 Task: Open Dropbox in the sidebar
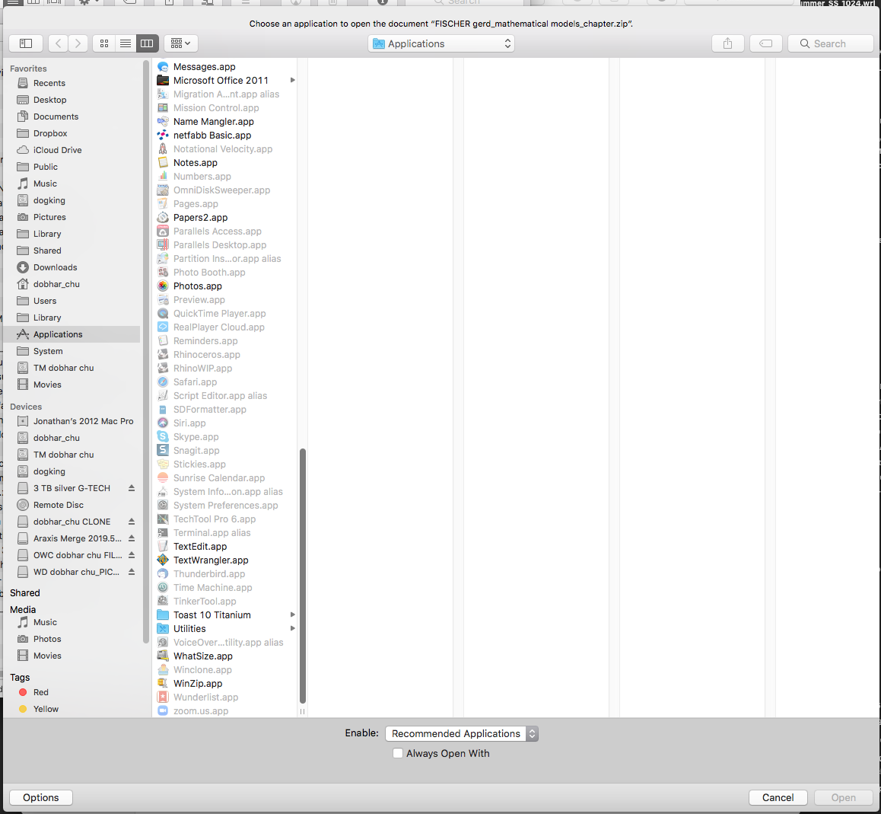tap(50, 133)
